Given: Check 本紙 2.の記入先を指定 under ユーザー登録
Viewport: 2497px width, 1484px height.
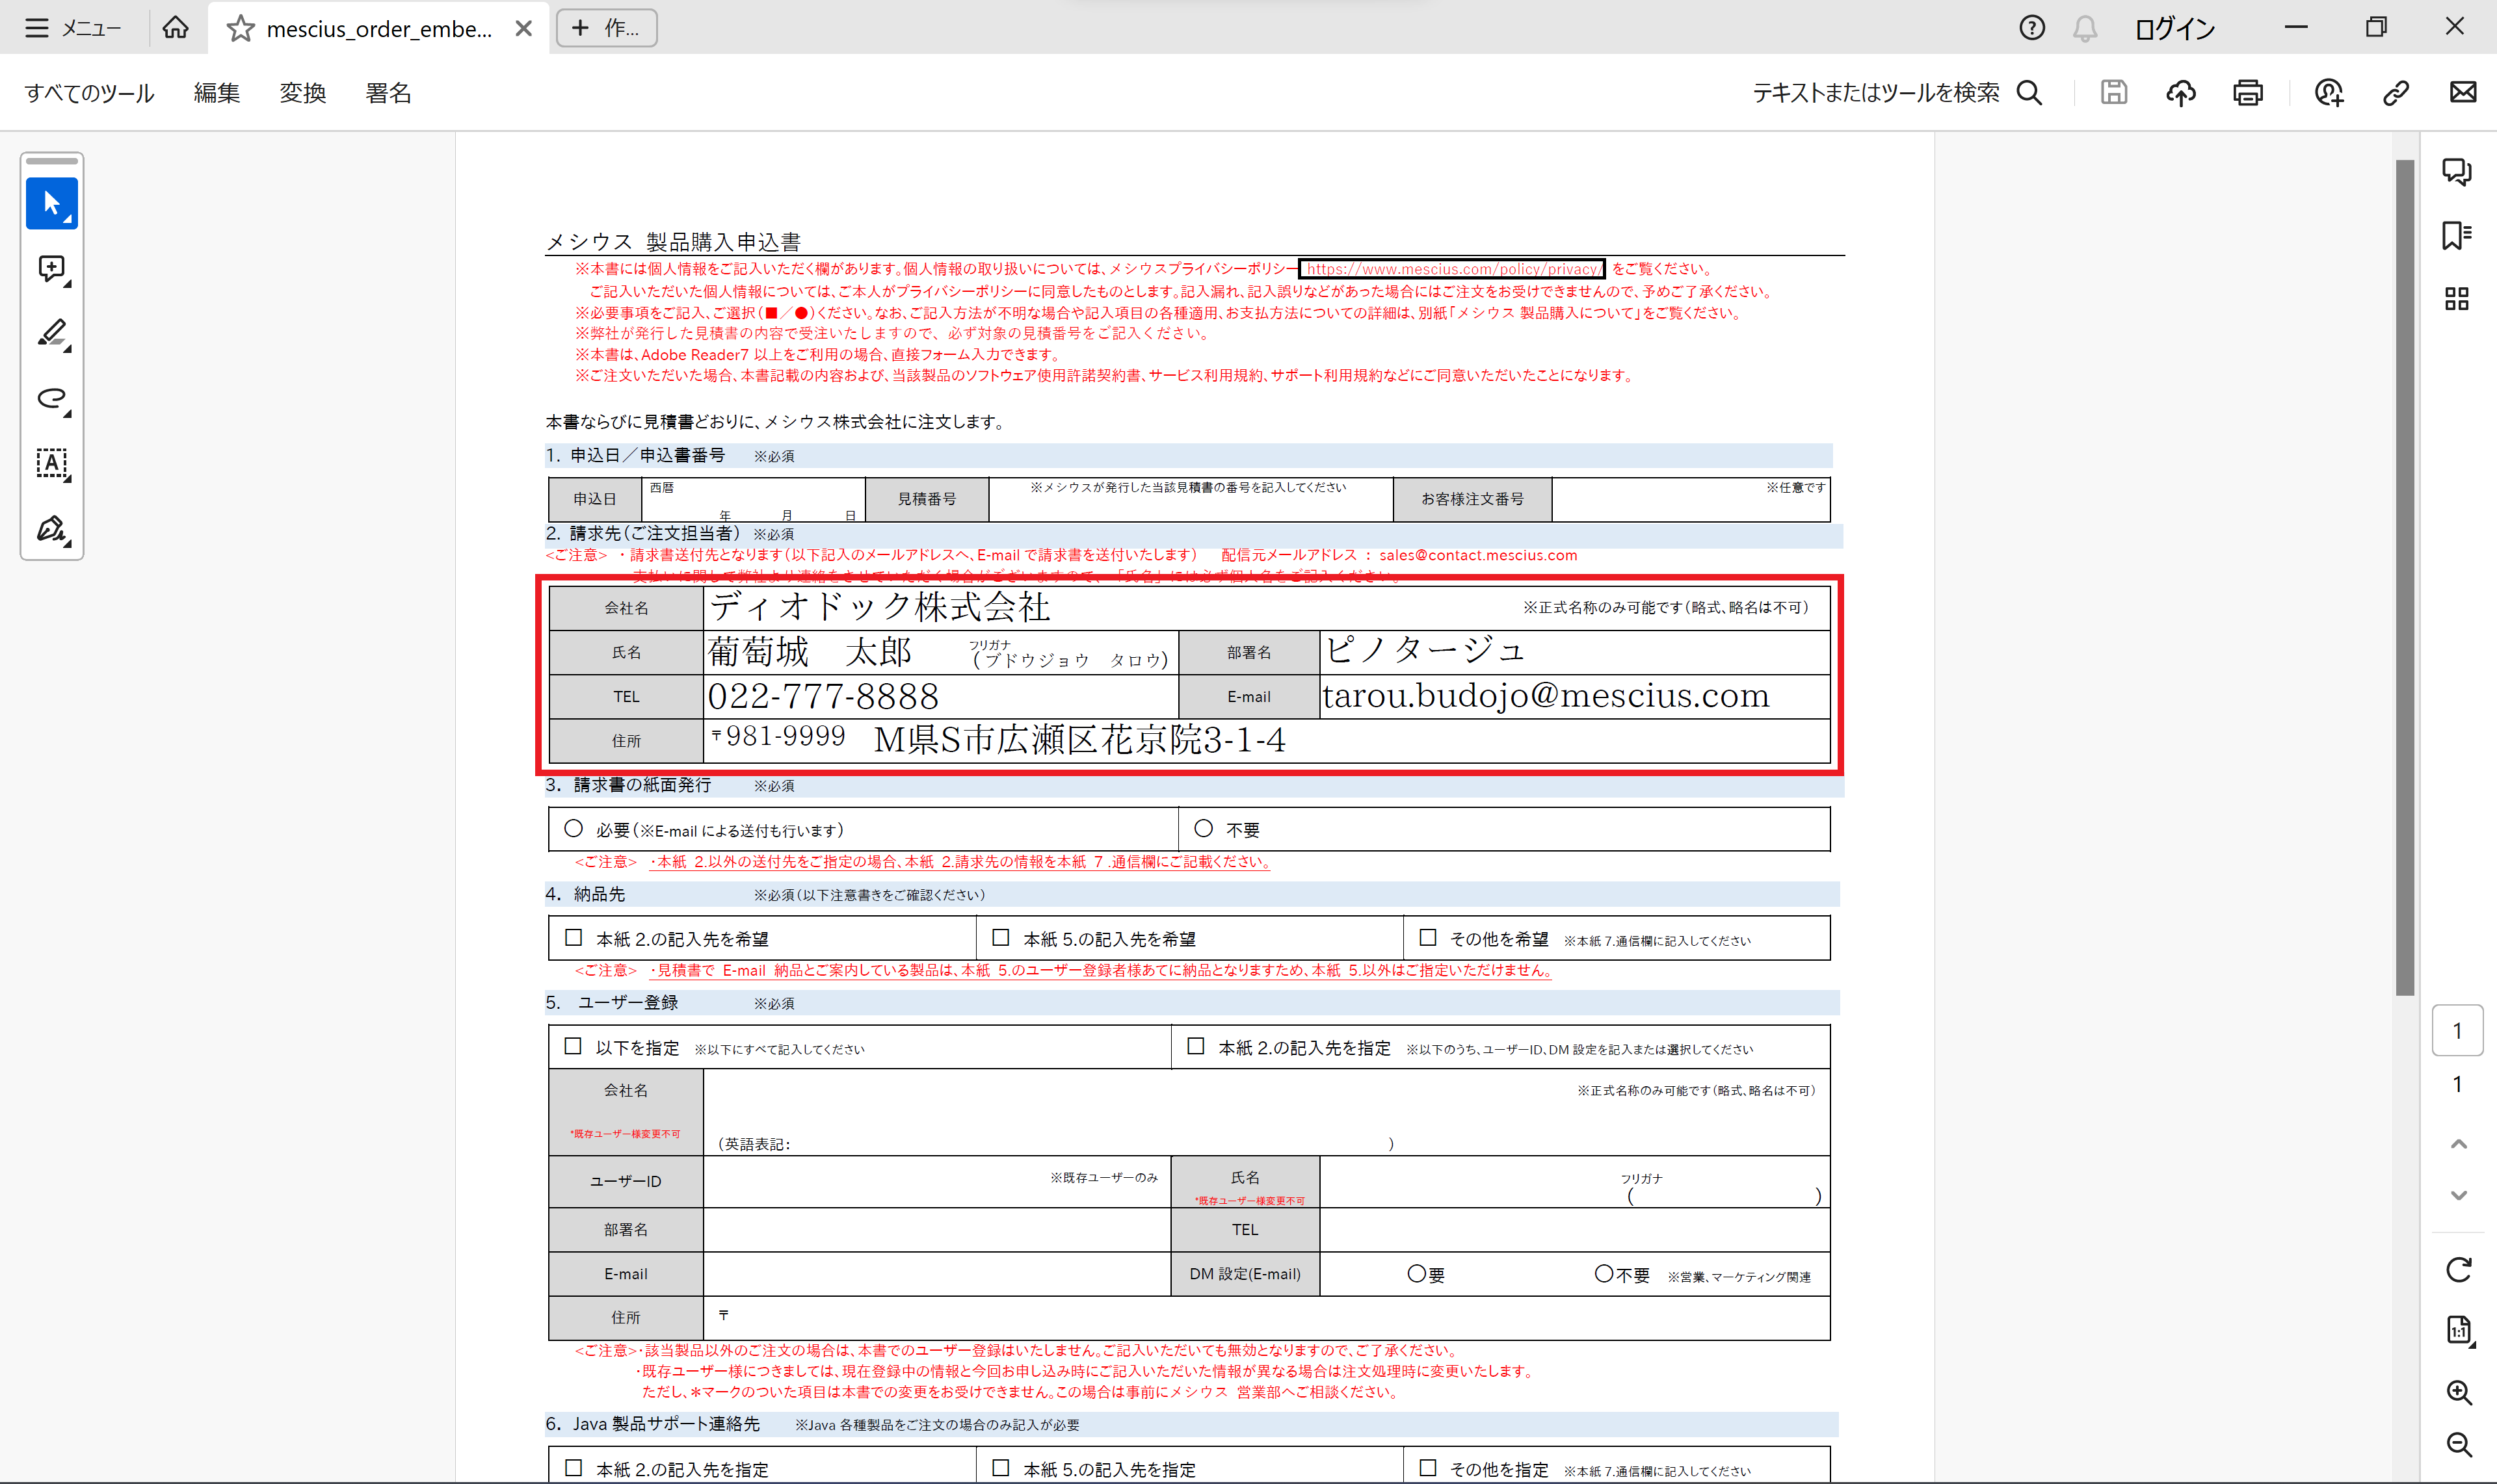Looking at the screenshot, I should click(1195, 1047).
